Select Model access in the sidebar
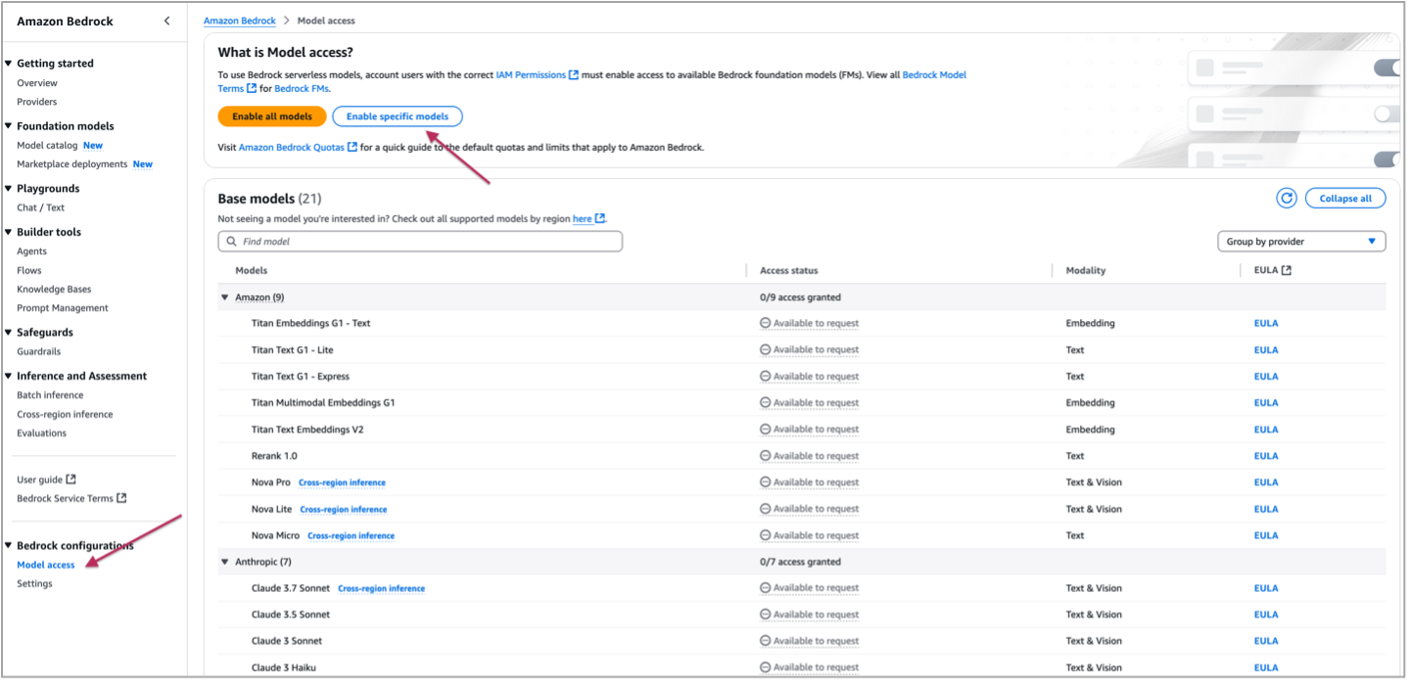 tap(46, 565)
